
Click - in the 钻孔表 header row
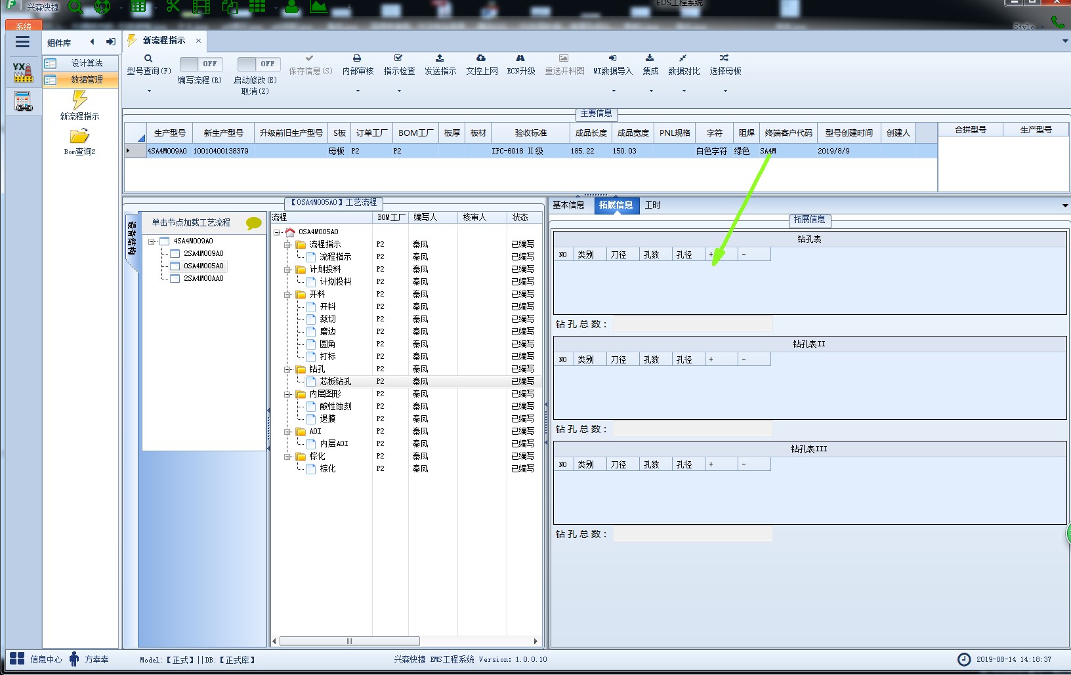pos(754,255)
